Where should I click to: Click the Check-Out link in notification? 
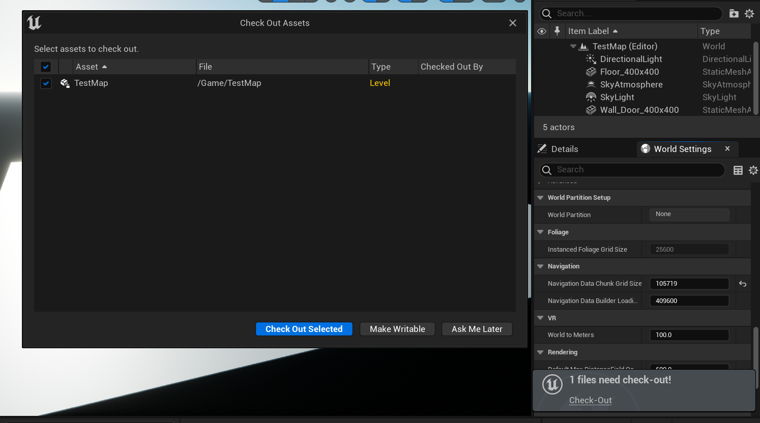coord(590,400)
